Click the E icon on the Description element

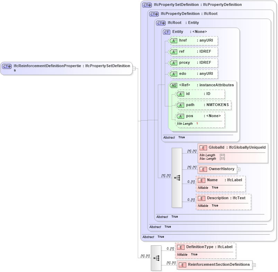201,198
